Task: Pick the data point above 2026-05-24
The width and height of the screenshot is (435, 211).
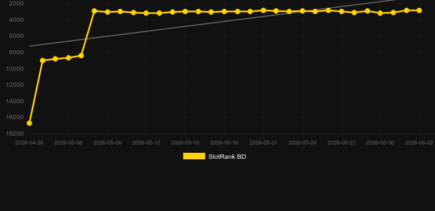Action: point(302,11)
